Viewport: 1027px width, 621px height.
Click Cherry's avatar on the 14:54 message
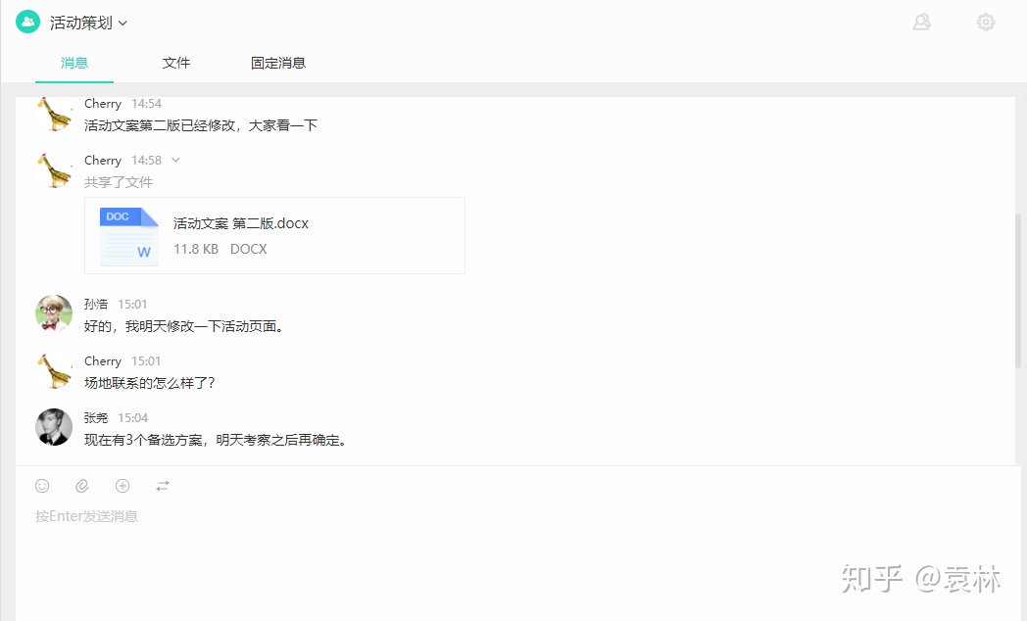(x=54, y=114)
